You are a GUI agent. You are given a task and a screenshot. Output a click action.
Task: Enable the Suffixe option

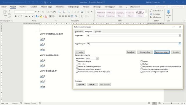142,64
